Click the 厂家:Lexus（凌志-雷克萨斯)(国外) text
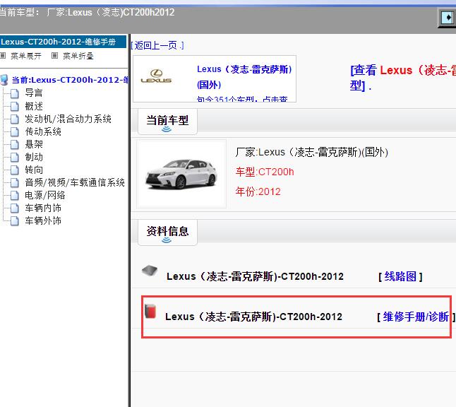 [311, 152]
